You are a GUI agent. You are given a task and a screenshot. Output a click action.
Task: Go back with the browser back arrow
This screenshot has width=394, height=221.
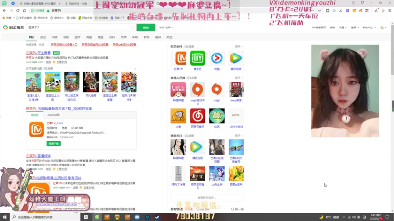[4, 11]
